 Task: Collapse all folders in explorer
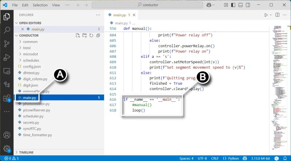[x=98, y=35]
